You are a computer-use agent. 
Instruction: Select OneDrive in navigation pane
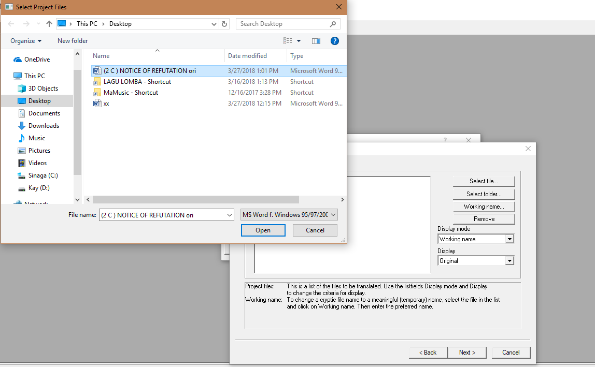point(37,60)
